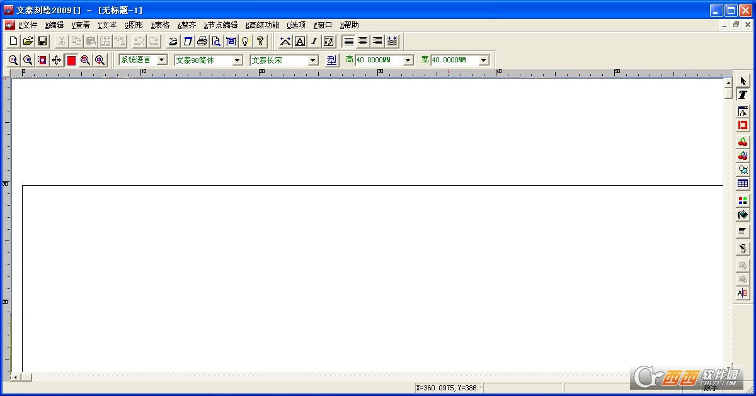Click the plotter output icon beside the light bulb
This screenshot has width=756, height=396.
click(x=231, y=42)
